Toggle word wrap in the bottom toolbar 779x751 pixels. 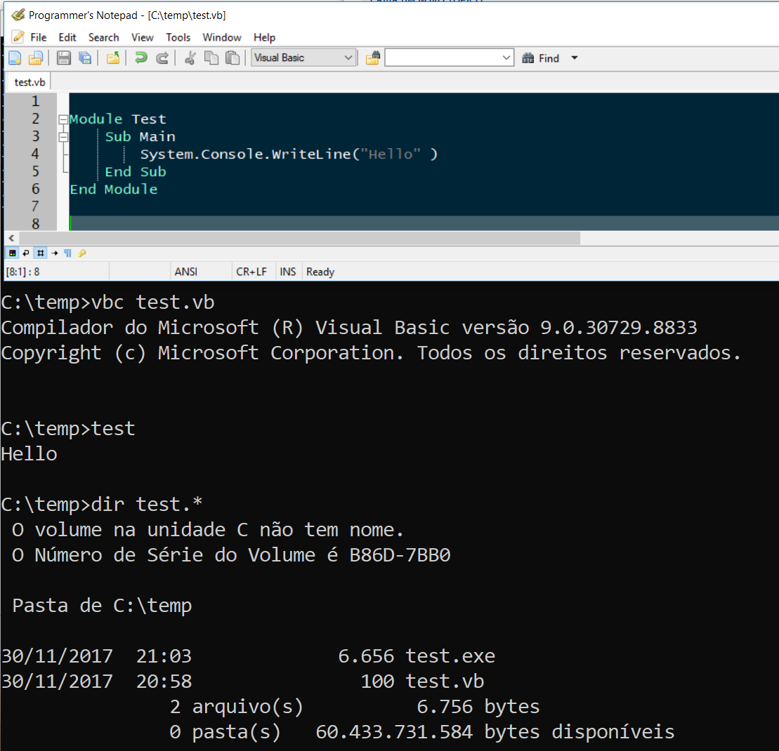[x=26, y=253]
